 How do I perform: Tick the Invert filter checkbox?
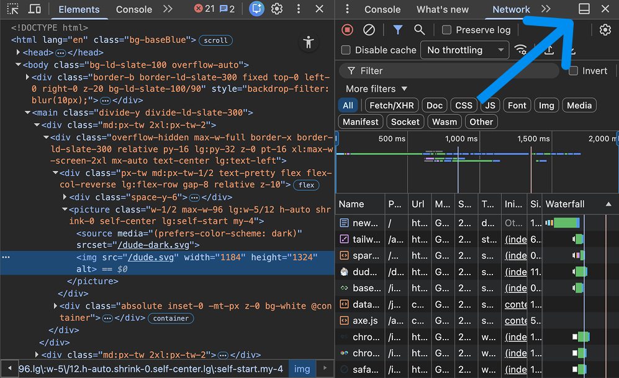[574, 71]
